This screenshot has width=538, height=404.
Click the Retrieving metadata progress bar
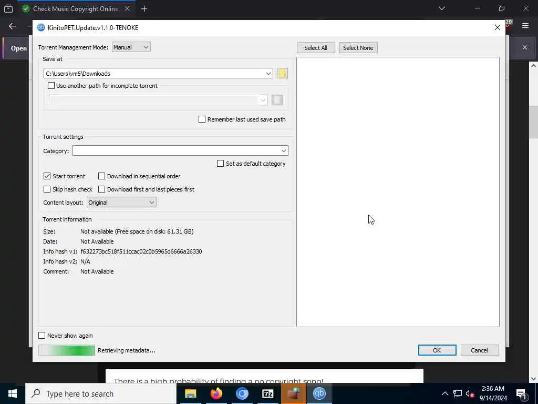click(x=67, y=350)
